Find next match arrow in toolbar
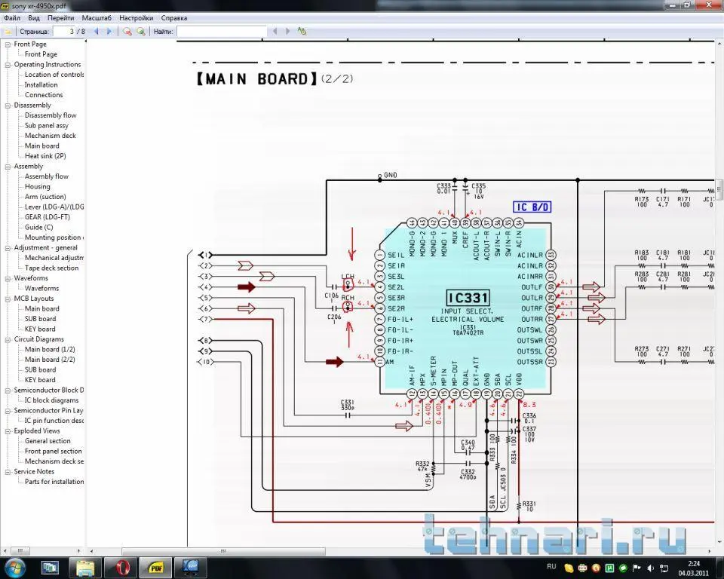Viewport: 724px width, 579px height. [x=287, y=32]
